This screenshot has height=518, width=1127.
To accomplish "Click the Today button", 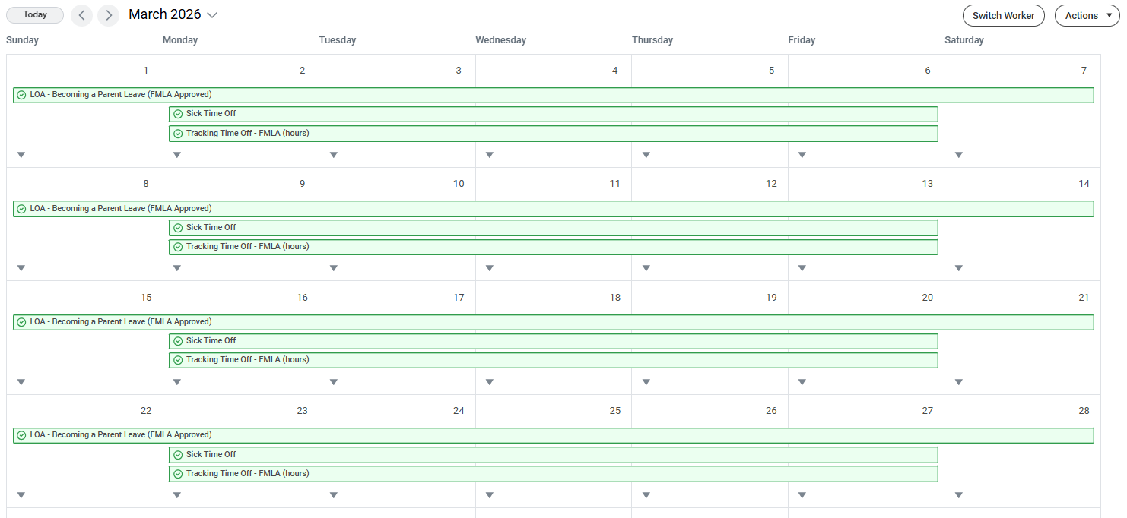I will [x=34, y=14].
